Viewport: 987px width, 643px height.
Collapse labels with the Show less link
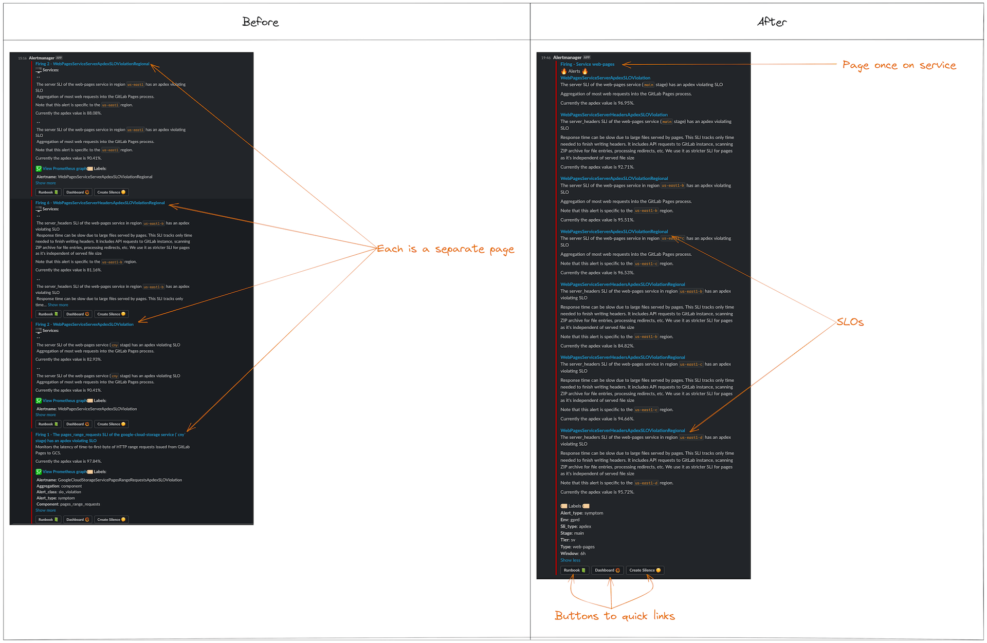570,560
